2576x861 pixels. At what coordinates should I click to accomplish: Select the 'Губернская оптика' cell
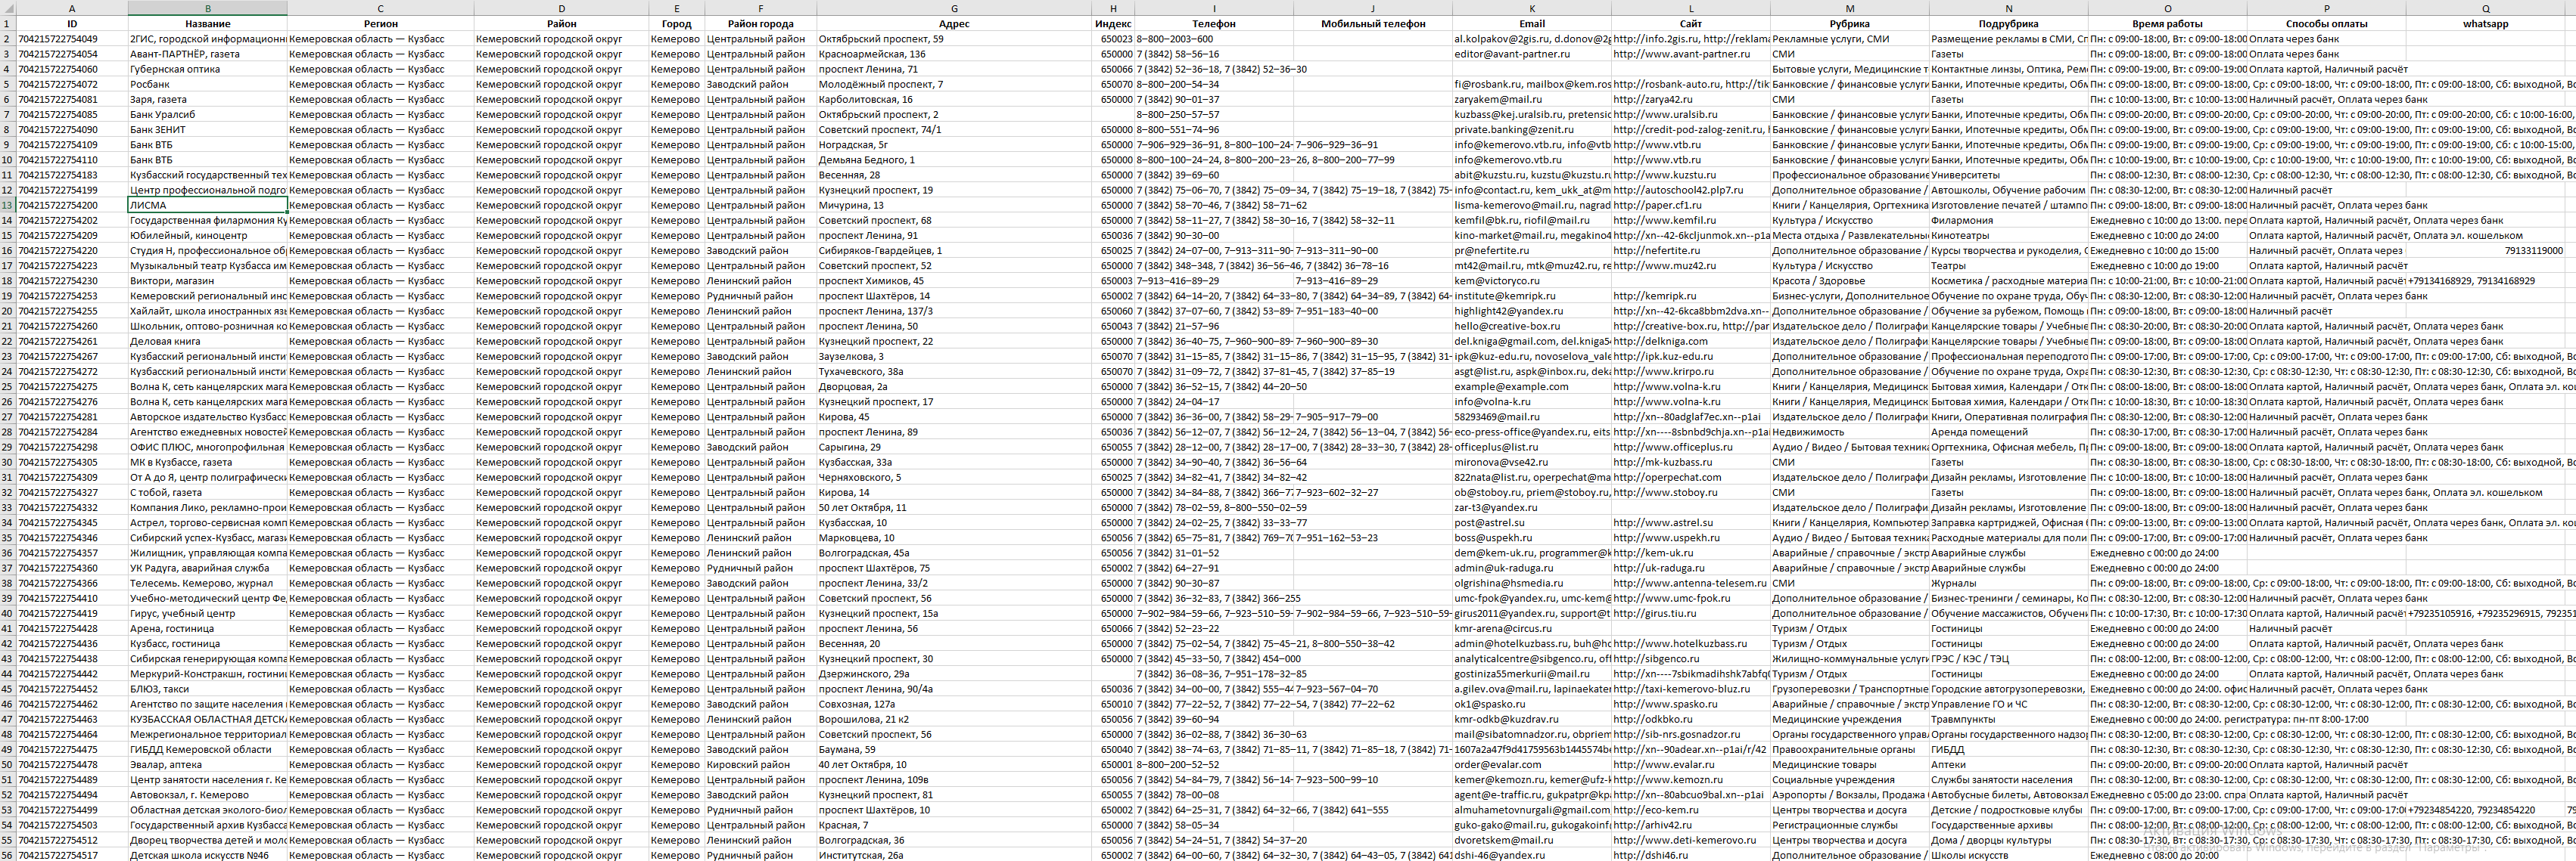pyautogui.click(x=207, y=69)
